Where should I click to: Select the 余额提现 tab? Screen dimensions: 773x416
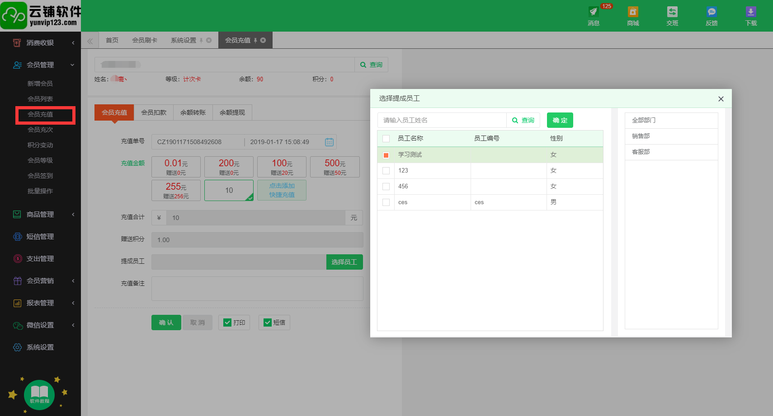click(x=232, y=112)
